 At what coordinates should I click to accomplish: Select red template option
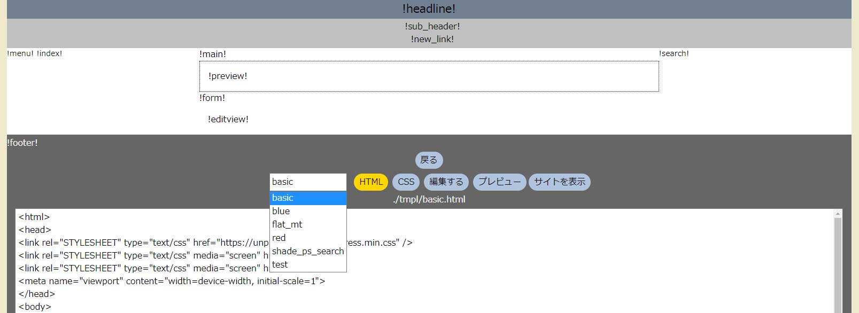coord(308,238)
